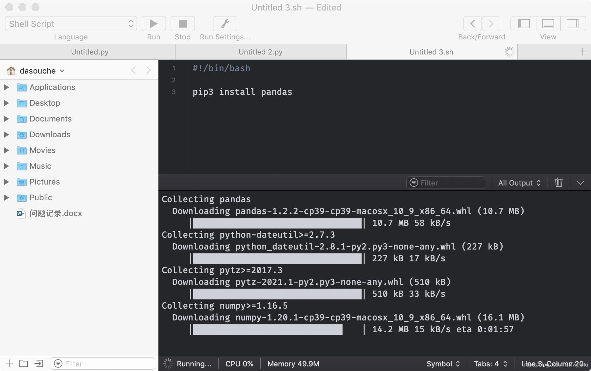Viewport: 591px width, 371px height.
Task: Click the '#!/bin/bash' shebang line
Action: (x=221, y=68)
